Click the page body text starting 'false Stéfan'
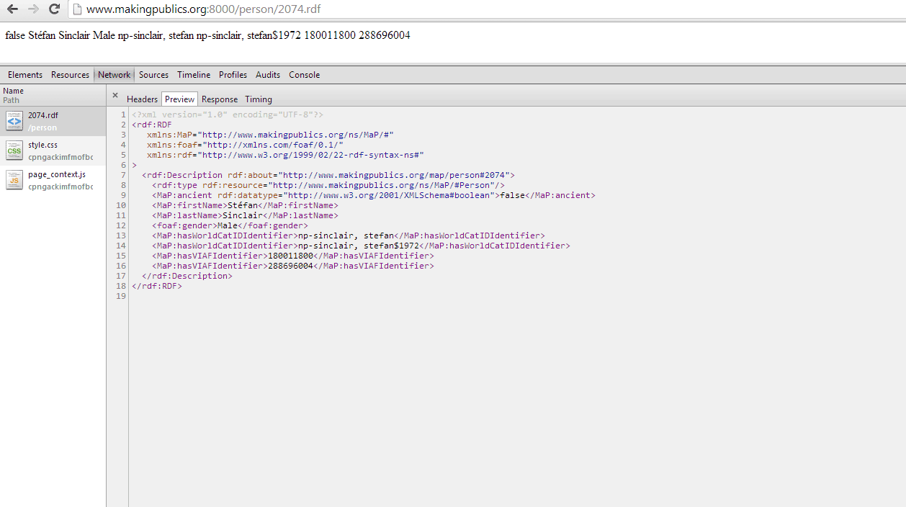 point(207,35)
